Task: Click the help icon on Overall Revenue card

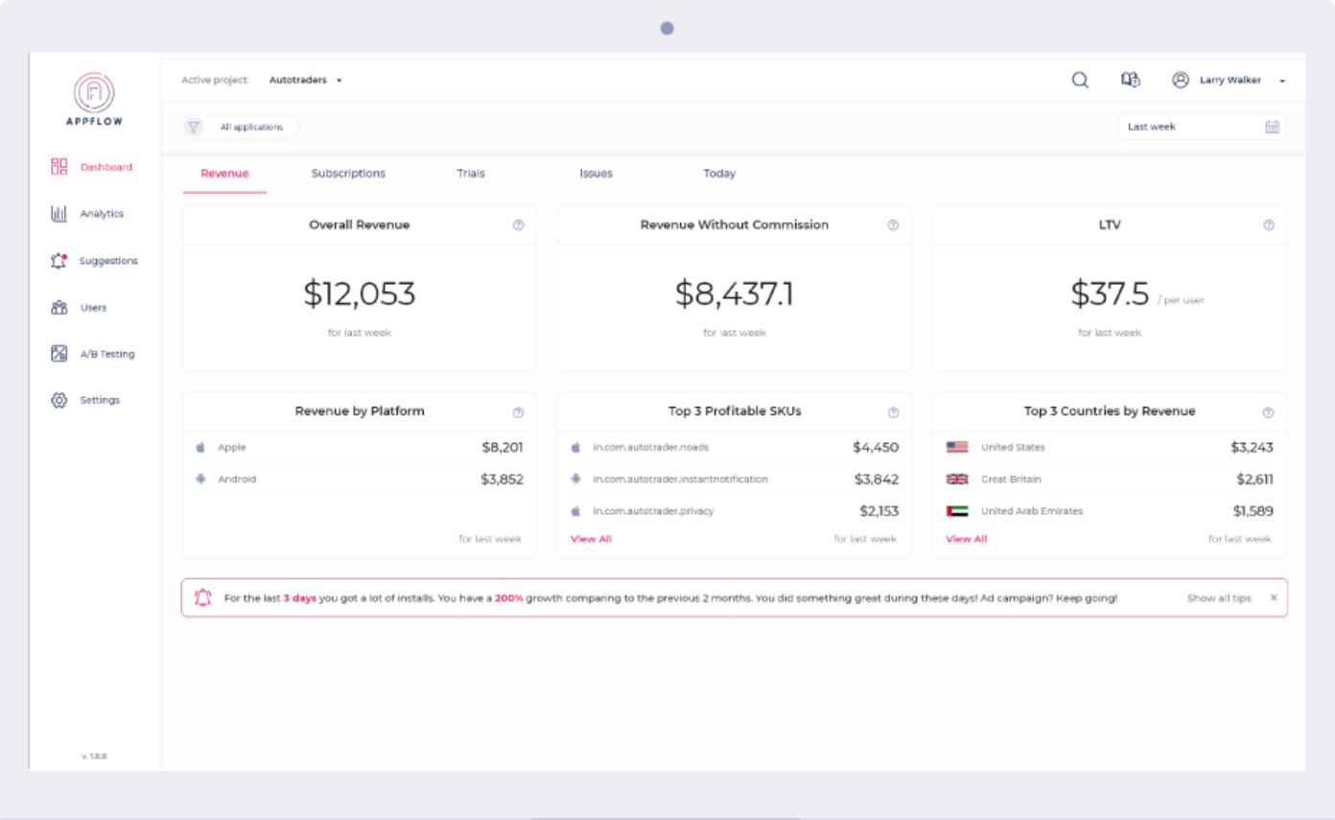Action: [x=518, y=225]
